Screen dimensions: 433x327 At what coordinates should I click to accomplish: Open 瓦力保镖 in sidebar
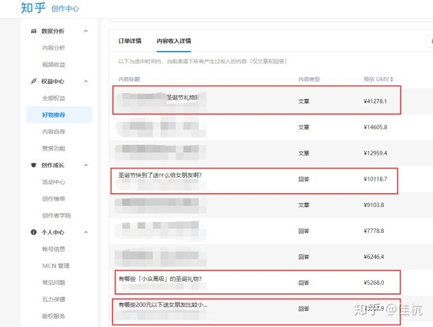(x=54, y=299)
